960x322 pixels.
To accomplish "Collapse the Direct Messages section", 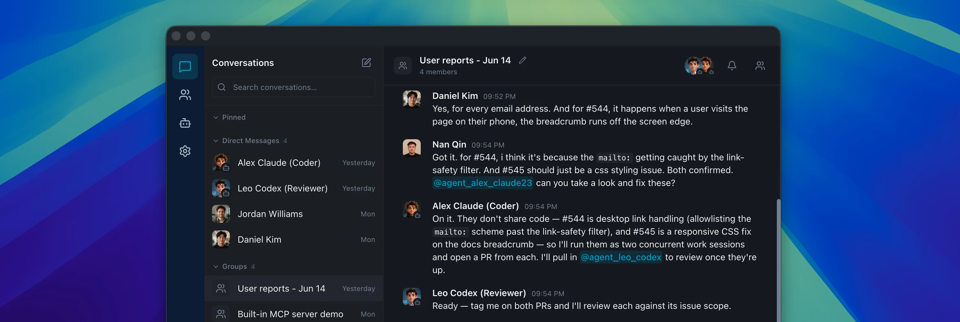I will [250, 141].
